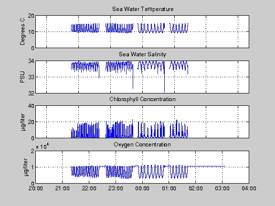This screenshot has width=275, height=206.
Task: Click the 01:00 time axis tick label
Action: [x=169, y=188]
